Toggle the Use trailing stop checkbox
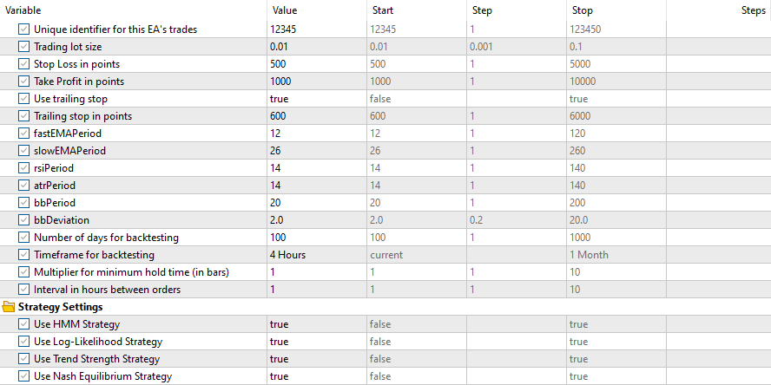This screenshot has width=771, height=385. click(x=23, y=99)
